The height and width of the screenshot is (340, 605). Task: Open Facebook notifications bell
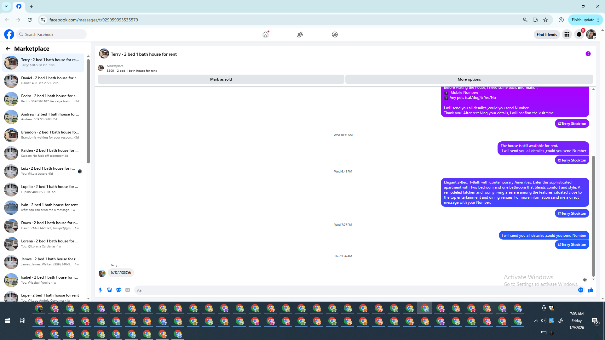[x=579, y=35]
